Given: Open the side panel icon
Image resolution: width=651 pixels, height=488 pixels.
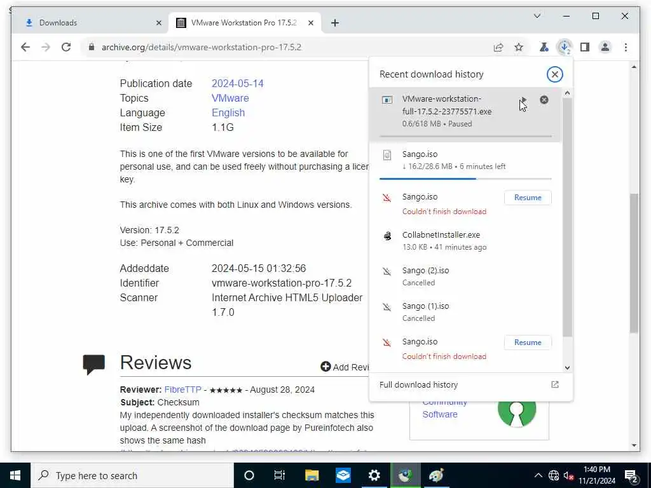Looking at the screenshot, I should tap(585, 47).
